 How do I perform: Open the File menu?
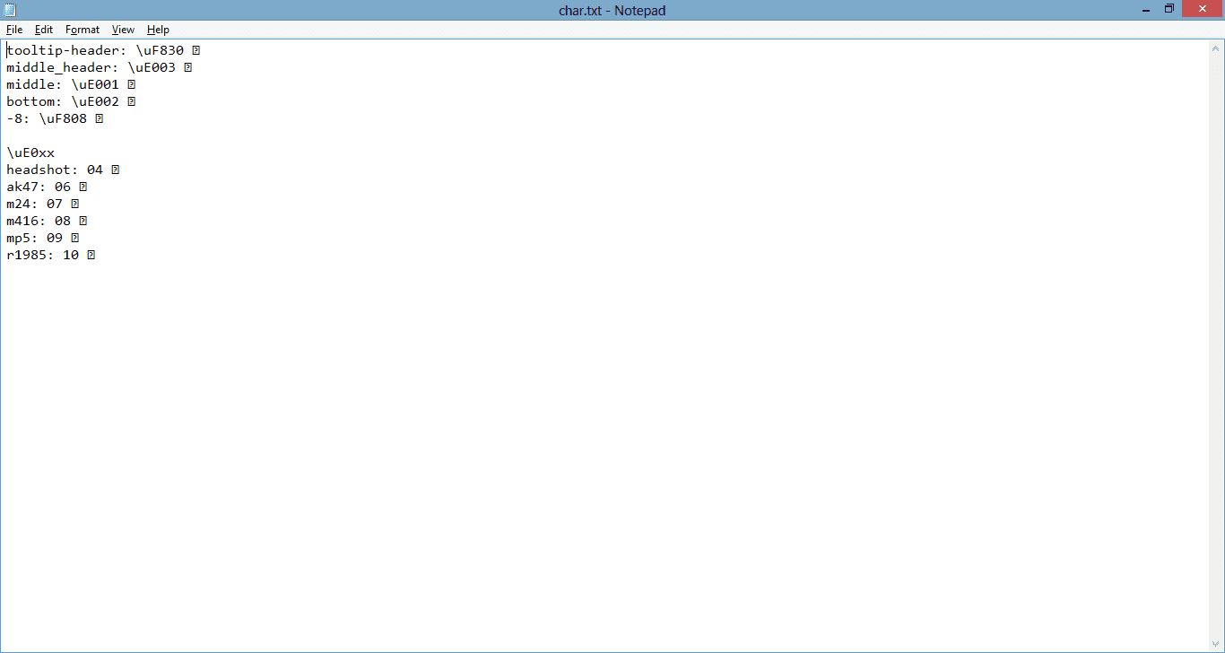click(14, 30)
